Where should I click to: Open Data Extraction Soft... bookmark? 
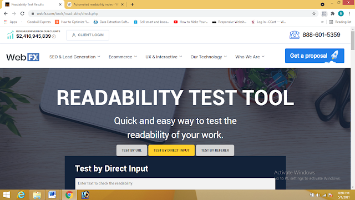111,22
